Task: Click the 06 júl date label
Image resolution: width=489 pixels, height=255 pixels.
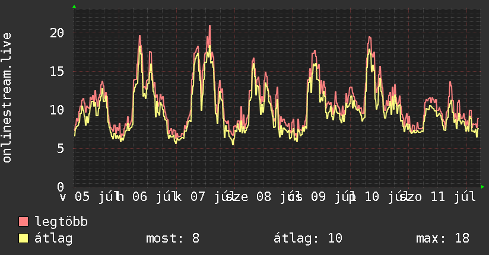Action: 154,197
